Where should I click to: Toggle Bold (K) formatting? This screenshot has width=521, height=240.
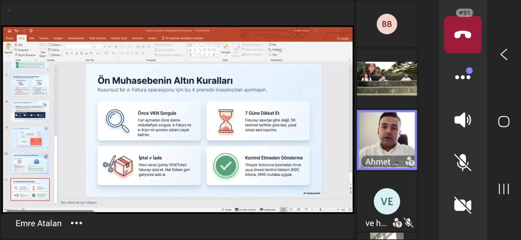pos(67,53)
